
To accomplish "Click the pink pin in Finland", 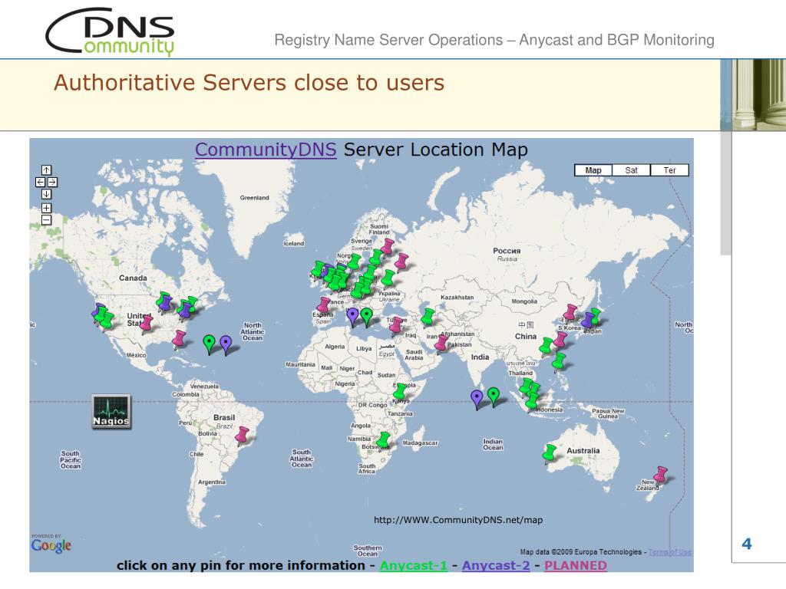I will [387, 246].
